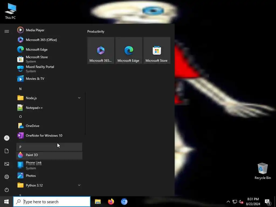Viewport: 276px width, 207px height.
Task: Open the user account icon in Start
Action: tap(7, 138)
